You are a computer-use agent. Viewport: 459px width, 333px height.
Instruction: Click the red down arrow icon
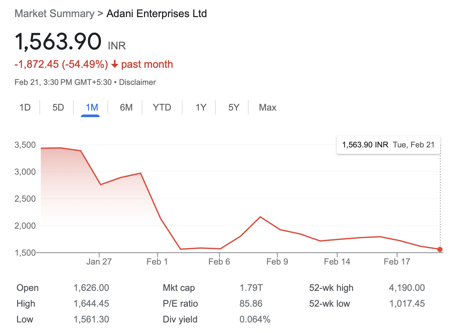pos(115,64)
